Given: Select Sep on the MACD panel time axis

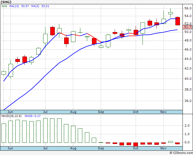Looking at the screenshot, I should pos(101,148).
